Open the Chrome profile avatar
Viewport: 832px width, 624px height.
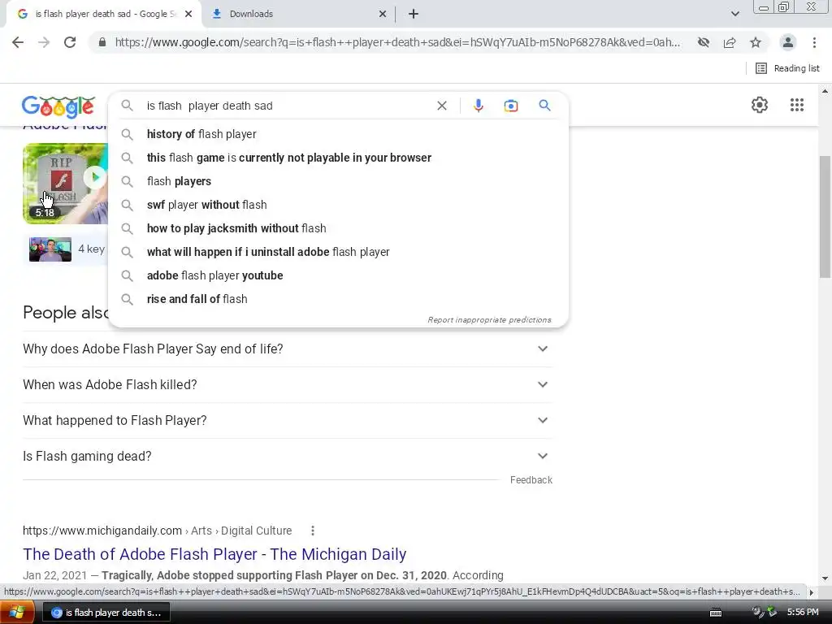[x=788, y=42]
